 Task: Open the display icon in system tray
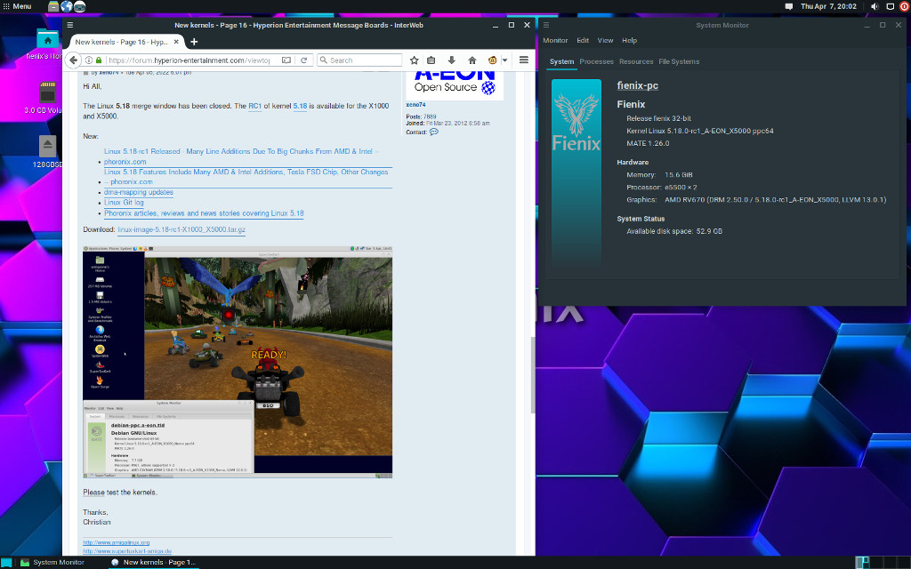[890, 6]
